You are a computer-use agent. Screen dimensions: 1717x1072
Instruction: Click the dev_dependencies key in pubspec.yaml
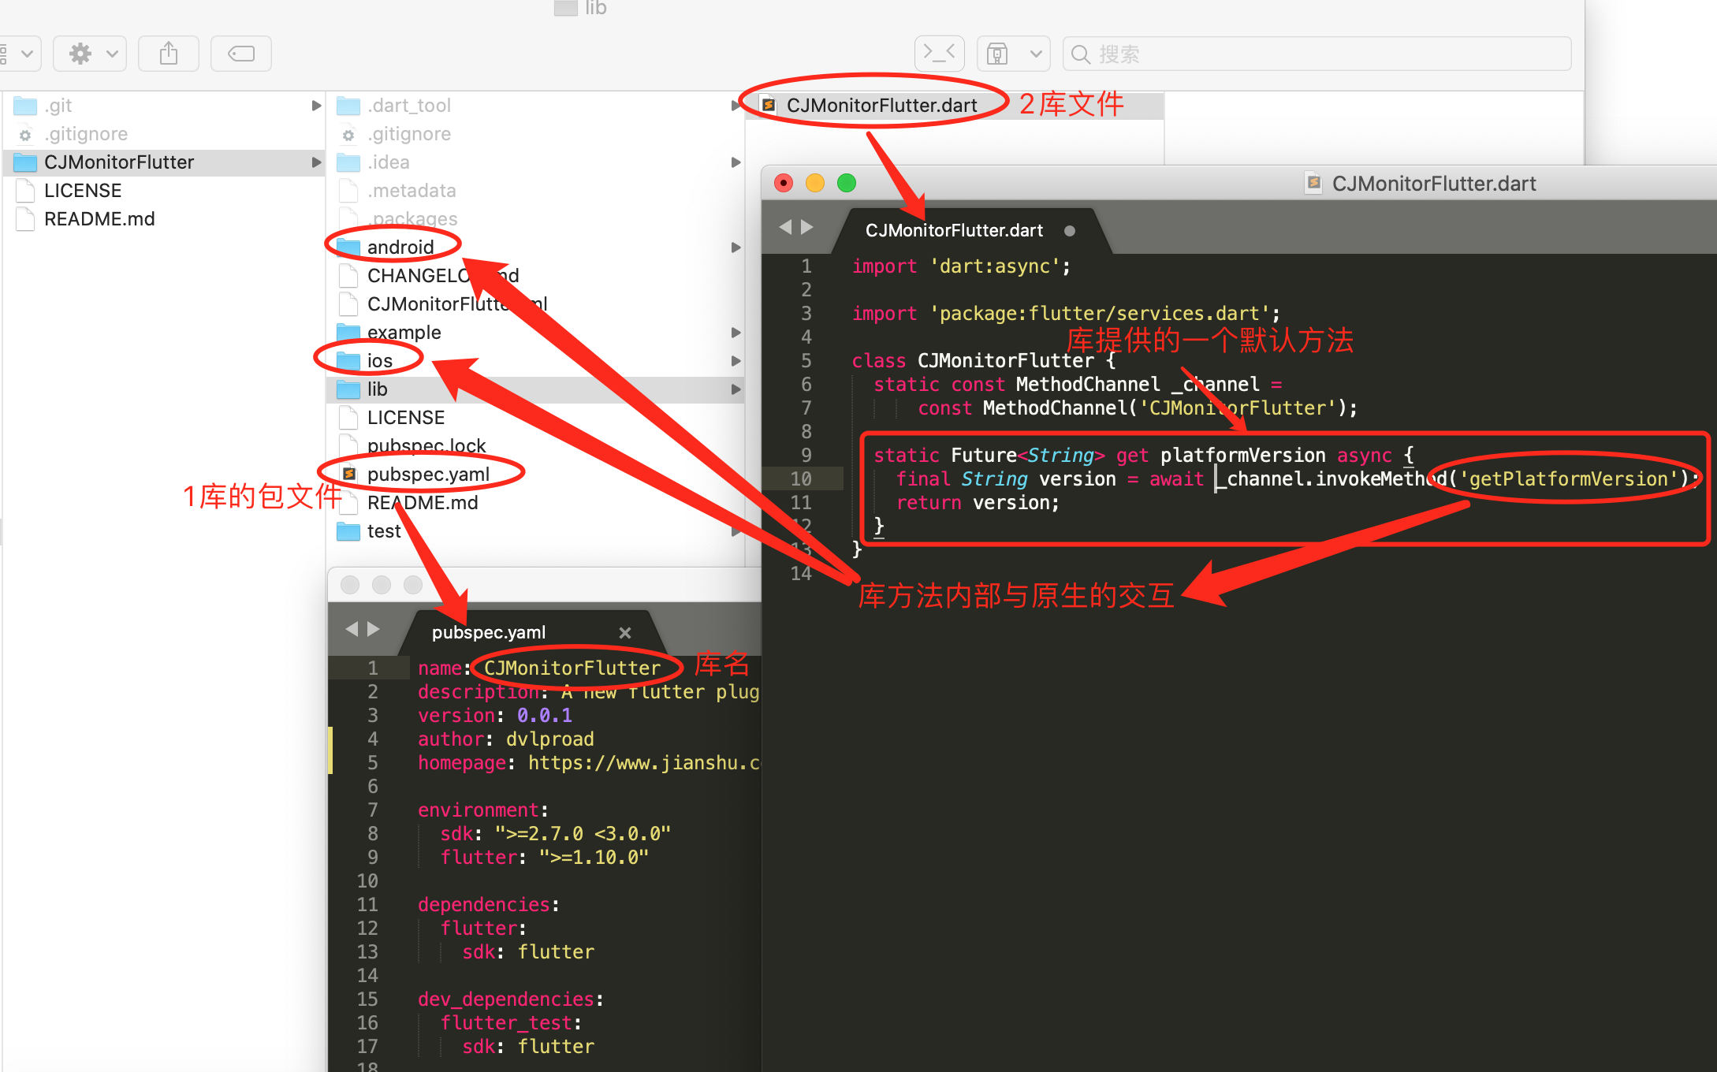click(x=505, y=999)
